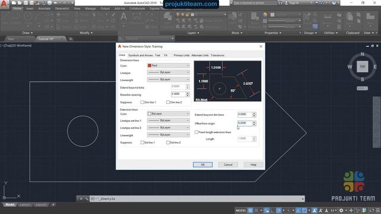Enable Suppress Dim line 1 checkbox
Screen dimensions: 381x214
click(x=142, y=102)
